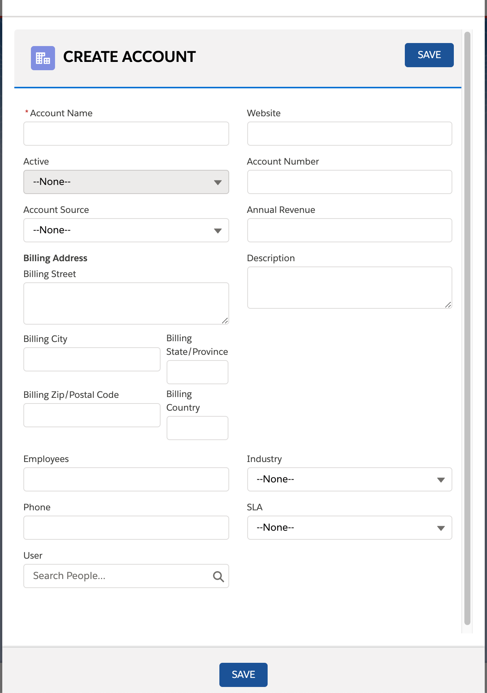Click the Billing City field

point(92,359)
